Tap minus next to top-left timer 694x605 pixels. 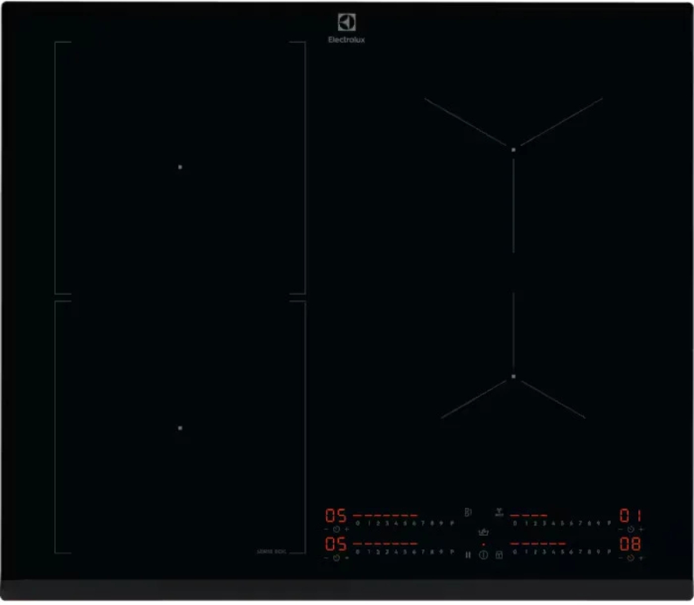click(x=326, y=529)
